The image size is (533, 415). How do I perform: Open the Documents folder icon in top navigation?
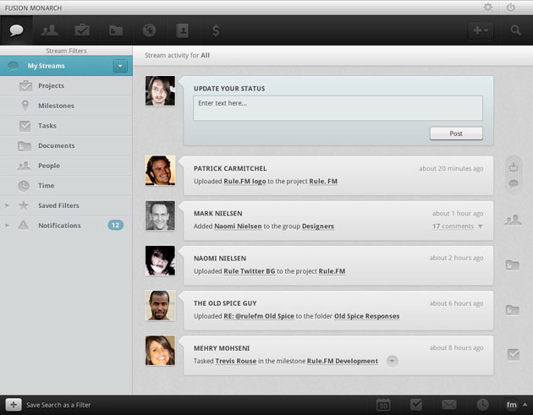click(116, 30)
